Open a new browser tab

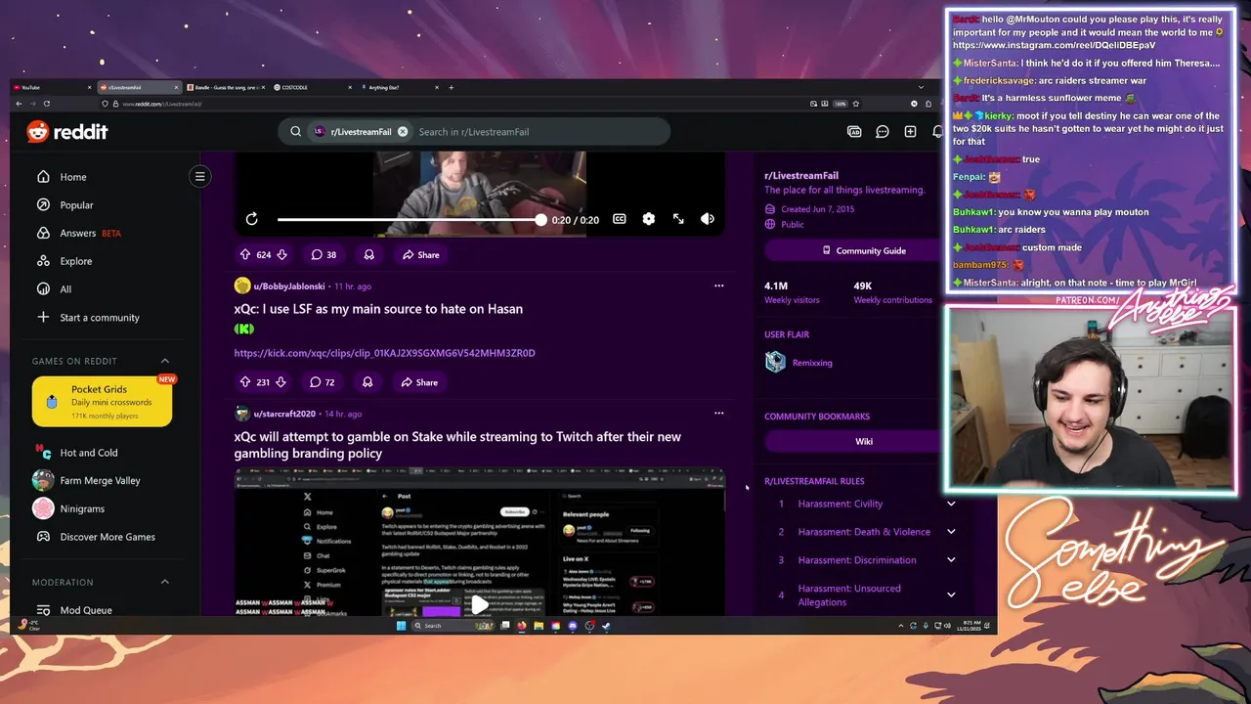click(451, 87)
